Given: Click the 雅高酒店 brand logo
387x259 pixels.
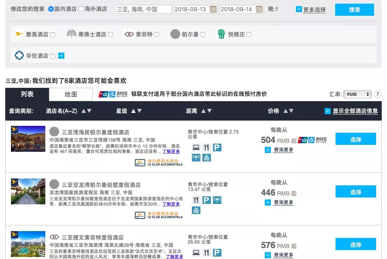Looking at the screenshot, I should pyautogui.click(x=19, y=34).
